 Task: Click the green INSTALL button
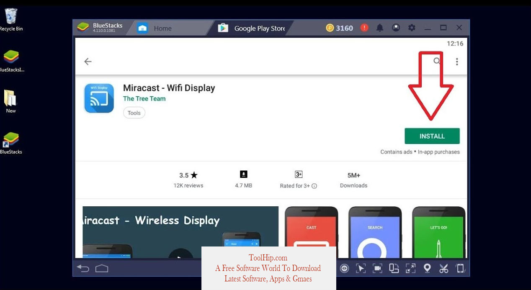(432, 136)
